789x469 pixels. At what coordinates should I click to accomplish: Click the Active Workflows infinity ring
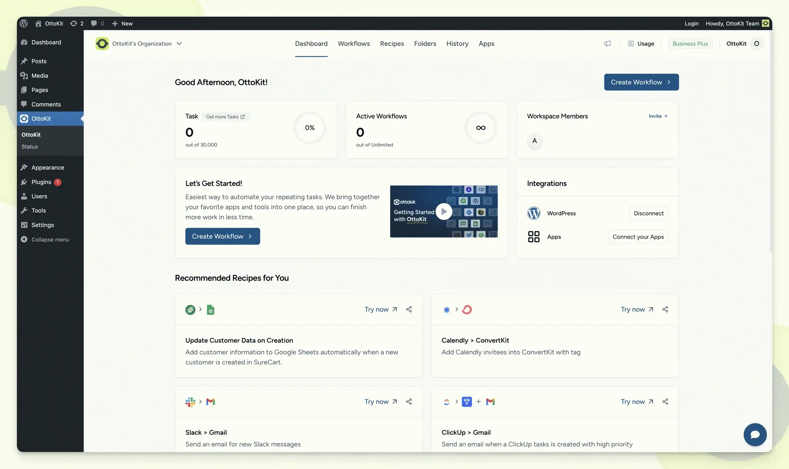(x=480, y=128)
